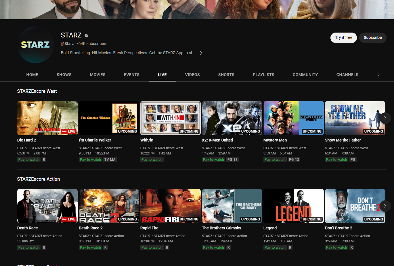Advance STARZEncore West row with next arrow
This screenshot has height=266, width=394.
point(385,118)
